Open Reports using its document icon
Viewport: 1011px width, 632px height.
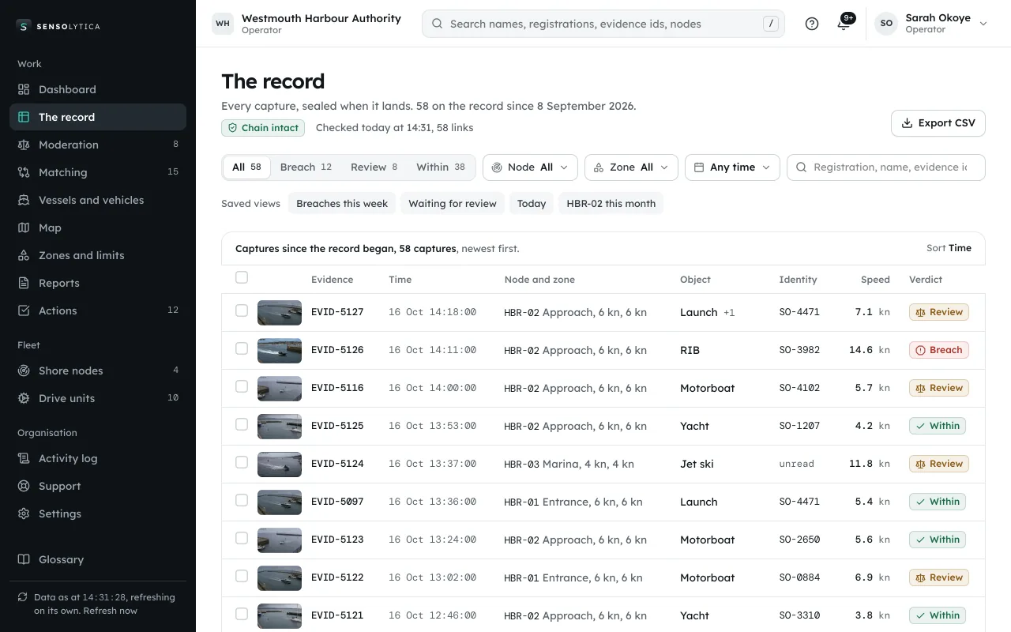click(x=24, y=283)
